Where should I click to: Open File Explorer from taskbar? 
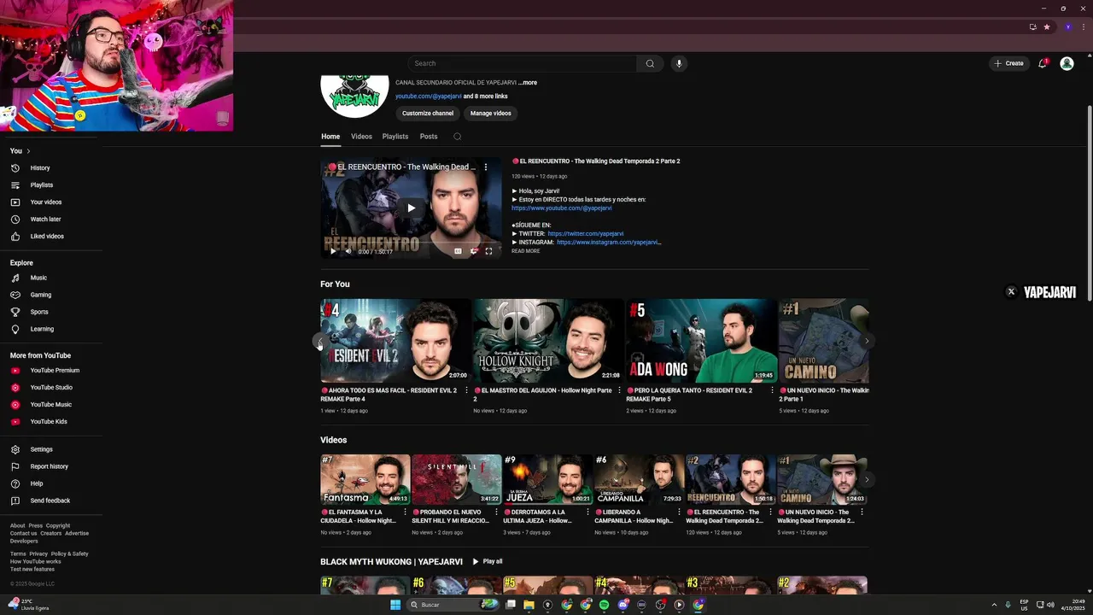(529, 605)
